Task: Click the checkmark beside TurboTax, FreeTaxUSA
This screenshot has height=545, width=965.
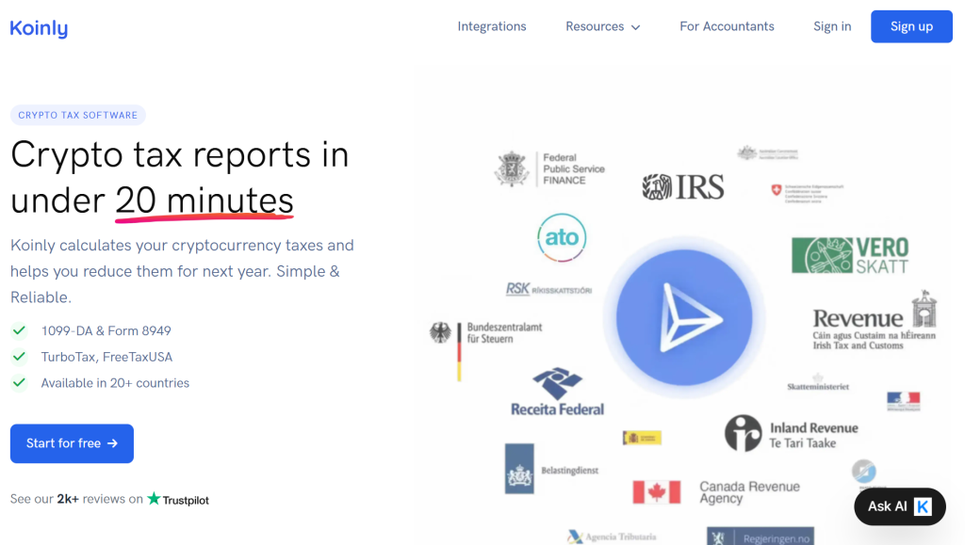Action: [x=19, y=357]
